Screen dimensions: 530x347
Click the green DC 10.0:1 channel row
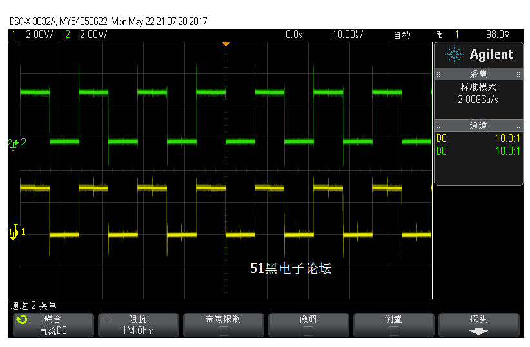point(478,151)
